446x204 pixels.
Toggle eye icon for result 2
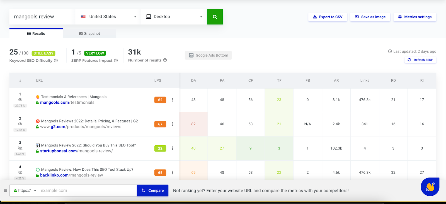click(x=20, y=124)
